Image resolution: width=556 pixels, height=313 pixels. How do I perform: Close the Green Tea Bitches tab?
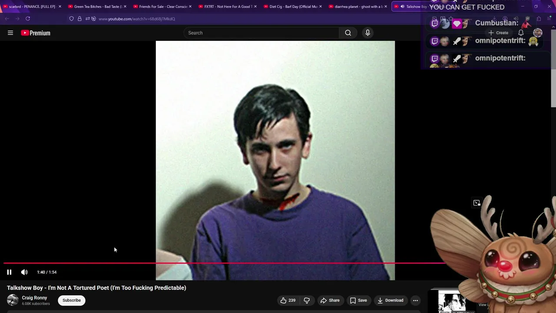coord(125,7)
